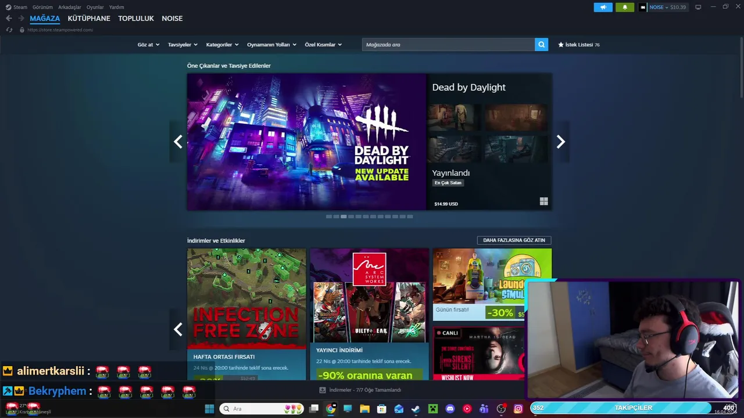Open Steam icon in taskbar
Image resolution: width=744 pixels, height=418 pixels.
(416, 409)
